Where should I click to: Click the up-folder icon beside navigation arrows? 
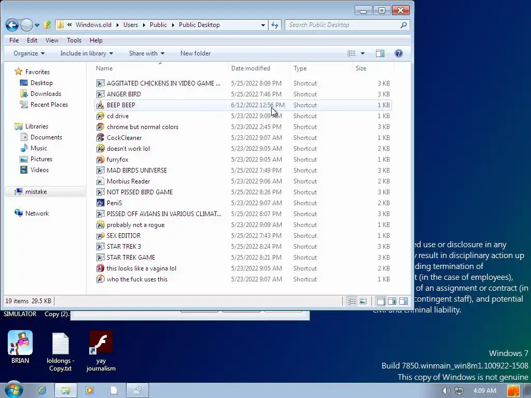coord(47,25)
